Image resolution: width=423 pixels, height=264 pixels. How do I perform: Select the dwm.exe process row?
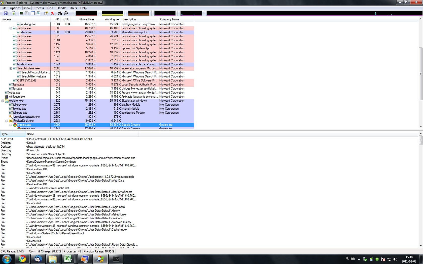(x=97, y=32)
